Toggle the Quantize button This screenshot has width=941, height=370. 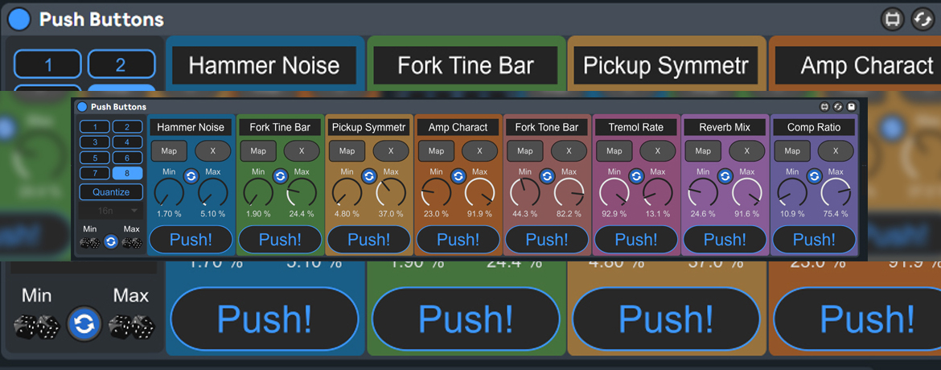[x=111, y=192]
